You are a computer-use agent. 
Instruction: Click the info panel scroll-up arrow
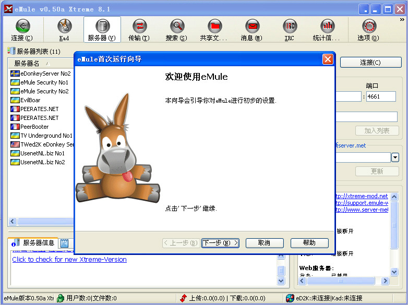click(394, 197)
